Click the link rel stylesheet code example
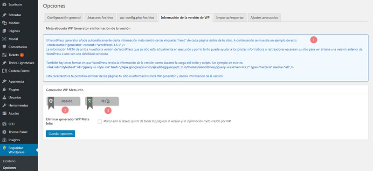Image resolution: width=373 pixels, height=171 pixels. (x=170, y=67)
